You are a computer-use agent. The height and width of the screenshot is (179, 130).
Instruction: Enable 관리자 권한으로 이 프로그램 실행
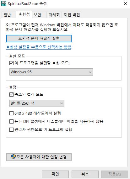[11, 130]
